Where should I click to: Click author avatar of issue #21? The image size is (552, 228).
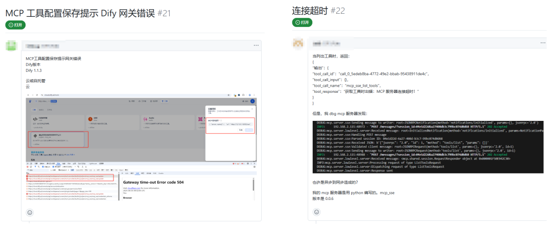12,45
